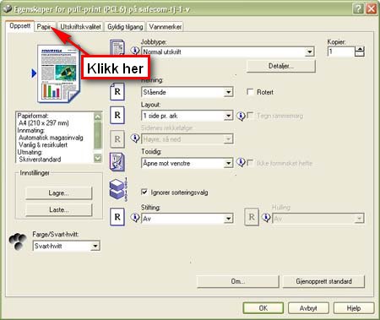Toggle the Tegn rammemarg checkbox

(250, 116)
